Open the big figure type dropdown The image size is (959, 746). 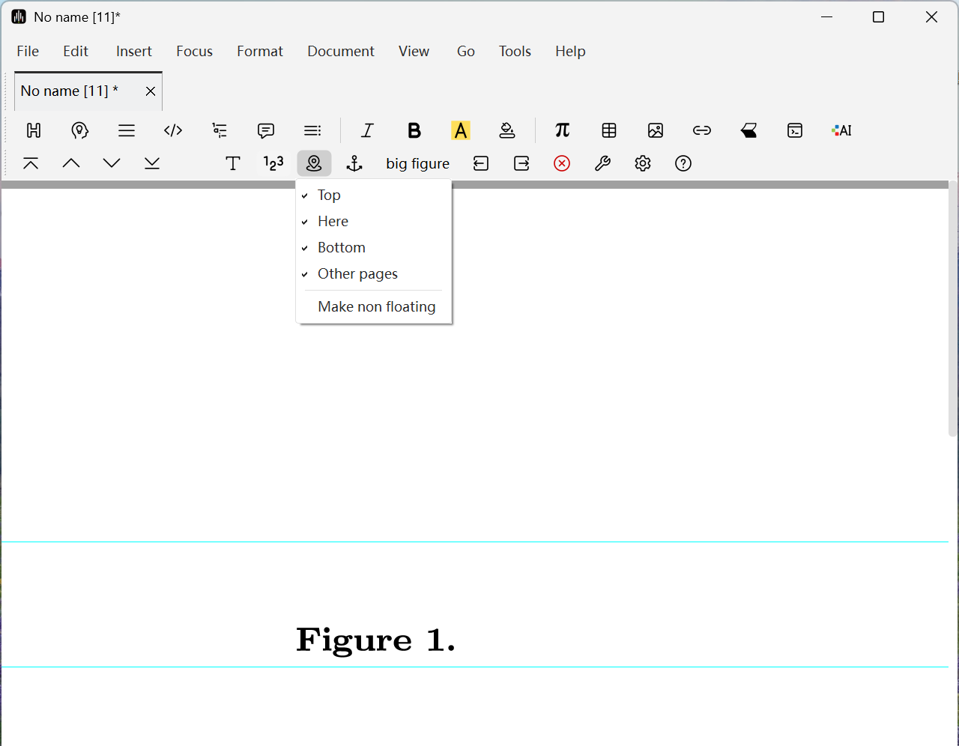tap(417, 163)
